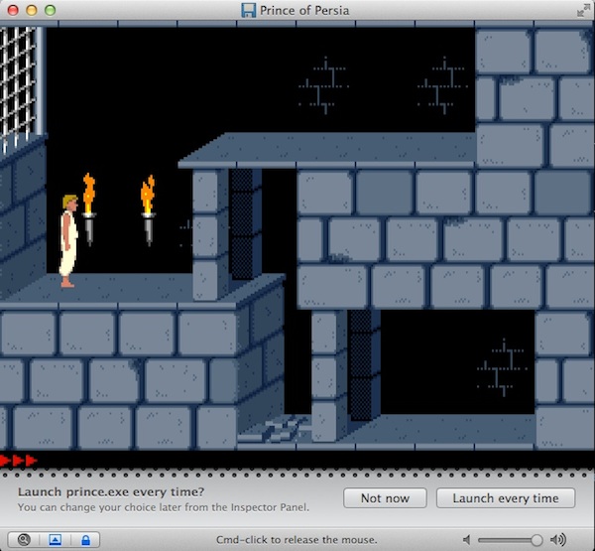
Task: Click the Inspector Panel hint text
Action: click(164, 507)
